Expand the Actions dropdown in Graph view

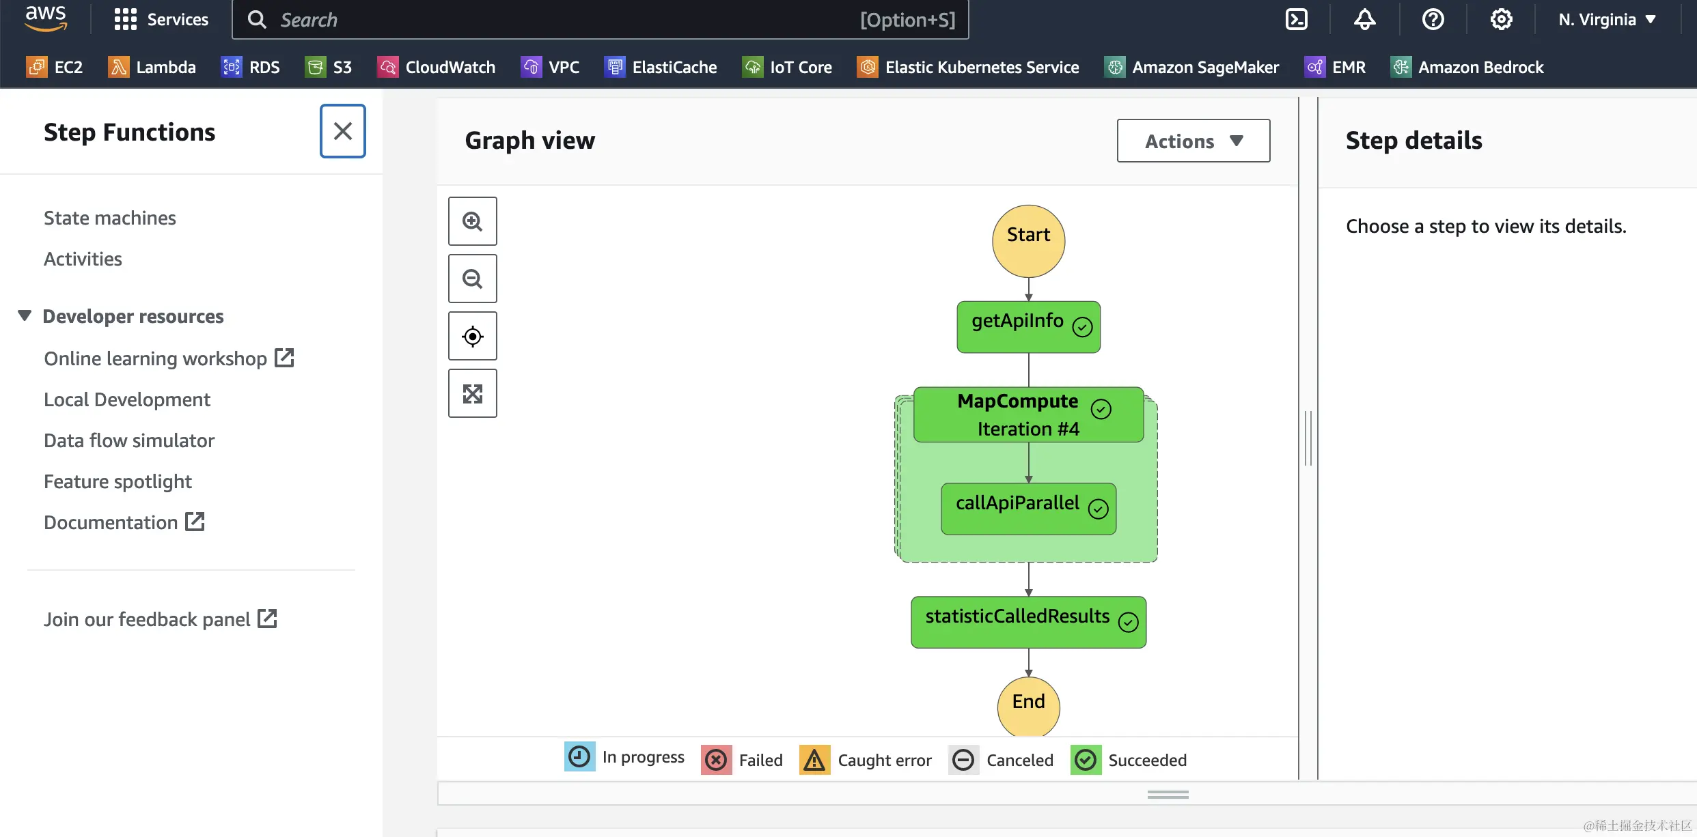[x=1194, y=141]
